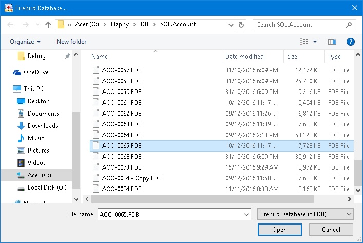The height and width of the screenshot is (243, 363).
Task: Click the Search SQL.Account box
Action: tap(304, 25)
